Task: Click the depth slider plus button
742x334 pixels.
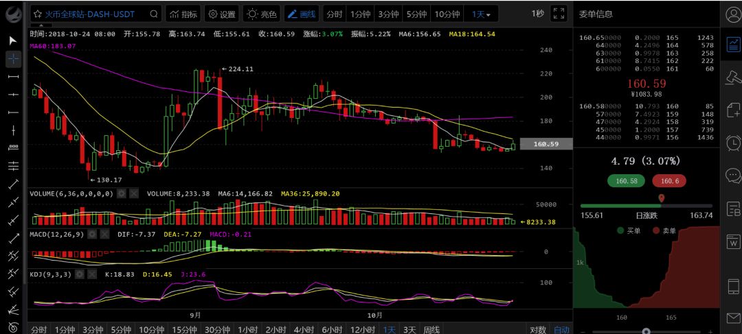Action: coord(710,332)
